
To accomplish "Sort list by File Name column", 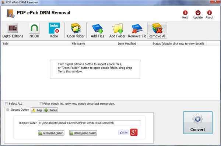I will (x=93, y=44).
